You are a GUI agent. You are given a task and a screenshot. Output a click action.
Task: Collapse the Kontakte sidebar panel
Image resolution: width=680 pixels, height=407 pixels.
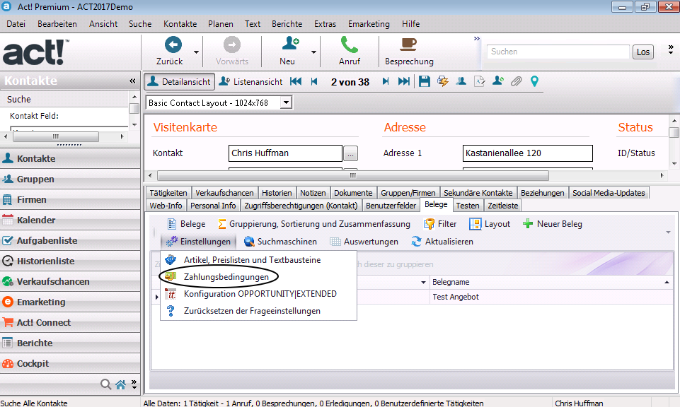click(x=132, y=81)
